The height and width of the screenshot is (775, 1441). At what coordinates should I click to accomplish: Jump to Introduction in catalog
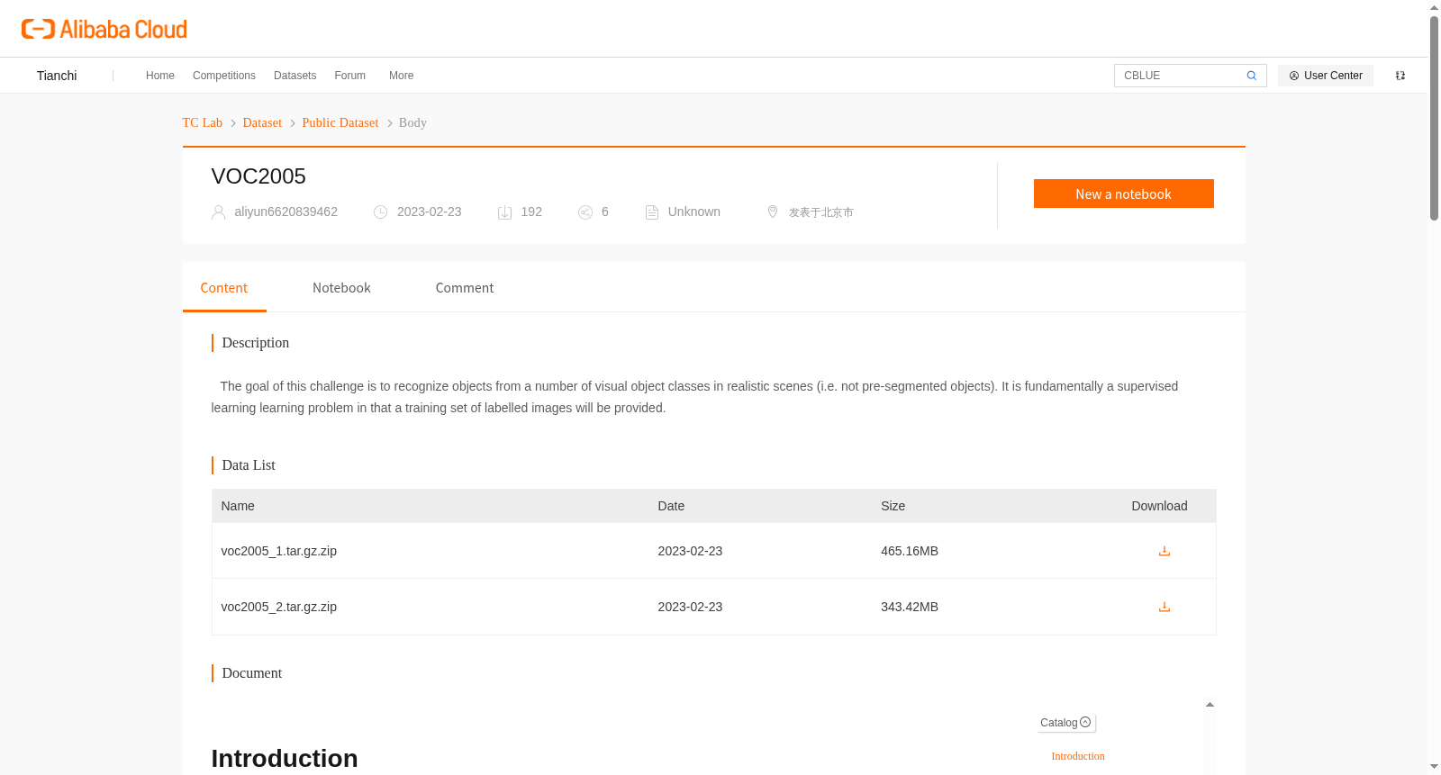pyautogui.click(x=1078, y=756)
